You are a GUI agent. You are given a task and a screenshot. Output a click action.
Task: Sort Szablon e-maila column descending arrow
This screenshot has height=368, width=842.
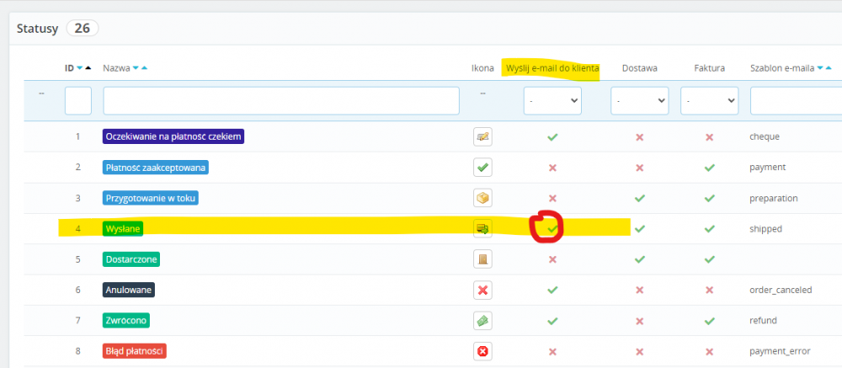(x=820, y=68)
